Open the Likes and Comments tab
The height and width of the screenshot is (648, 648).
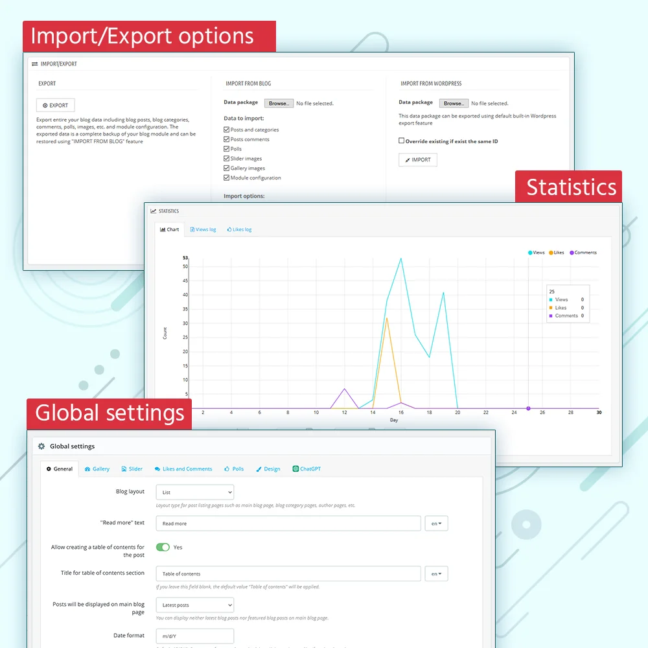[183, 469]
